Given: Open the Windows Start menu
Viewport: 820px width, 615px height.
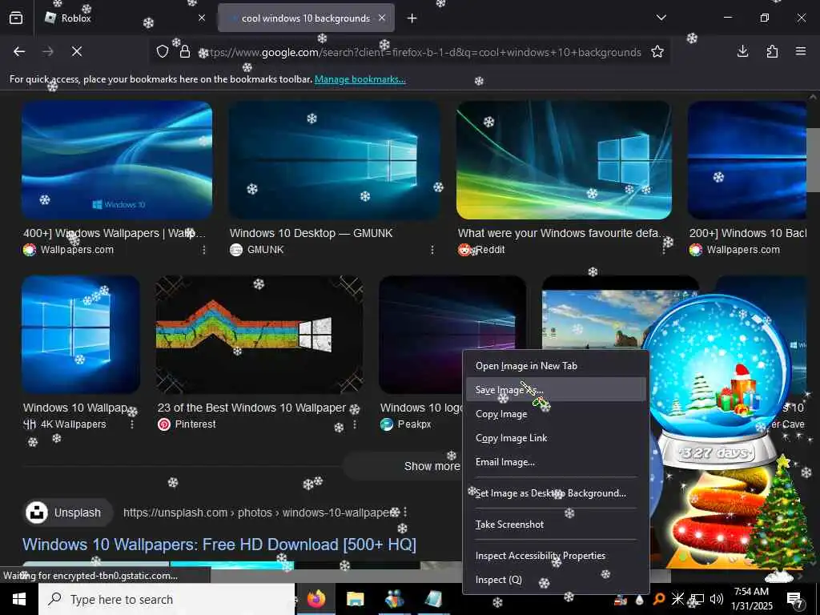Looking at the screenshot, I should pyautogui.click(x=19, y=599).
